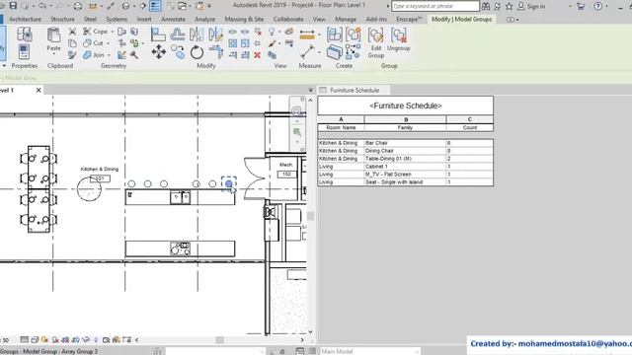
Task: Select the Copy tool in Modify panel
Action: coord(178,52)
